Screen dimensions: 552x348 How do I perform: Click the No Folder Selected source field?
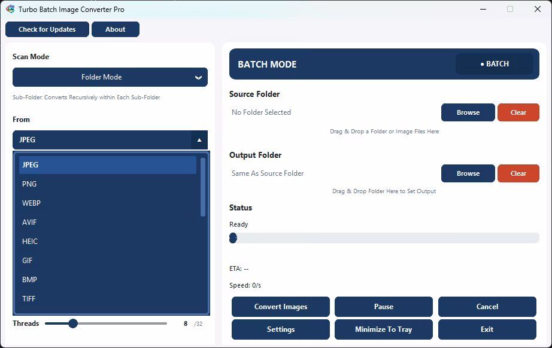pyautogui.click(x=261, y=112)
